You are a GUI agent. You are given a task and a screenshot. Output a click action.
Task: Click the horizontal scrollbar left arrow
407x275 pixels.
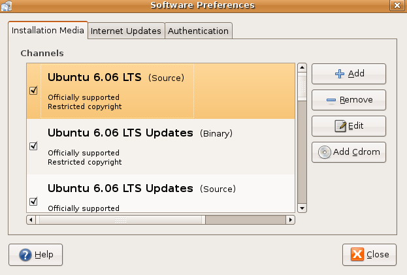click(31, 220)
